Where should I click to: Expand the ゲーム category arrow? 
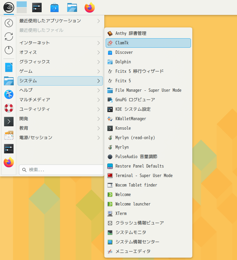[99, 71]
